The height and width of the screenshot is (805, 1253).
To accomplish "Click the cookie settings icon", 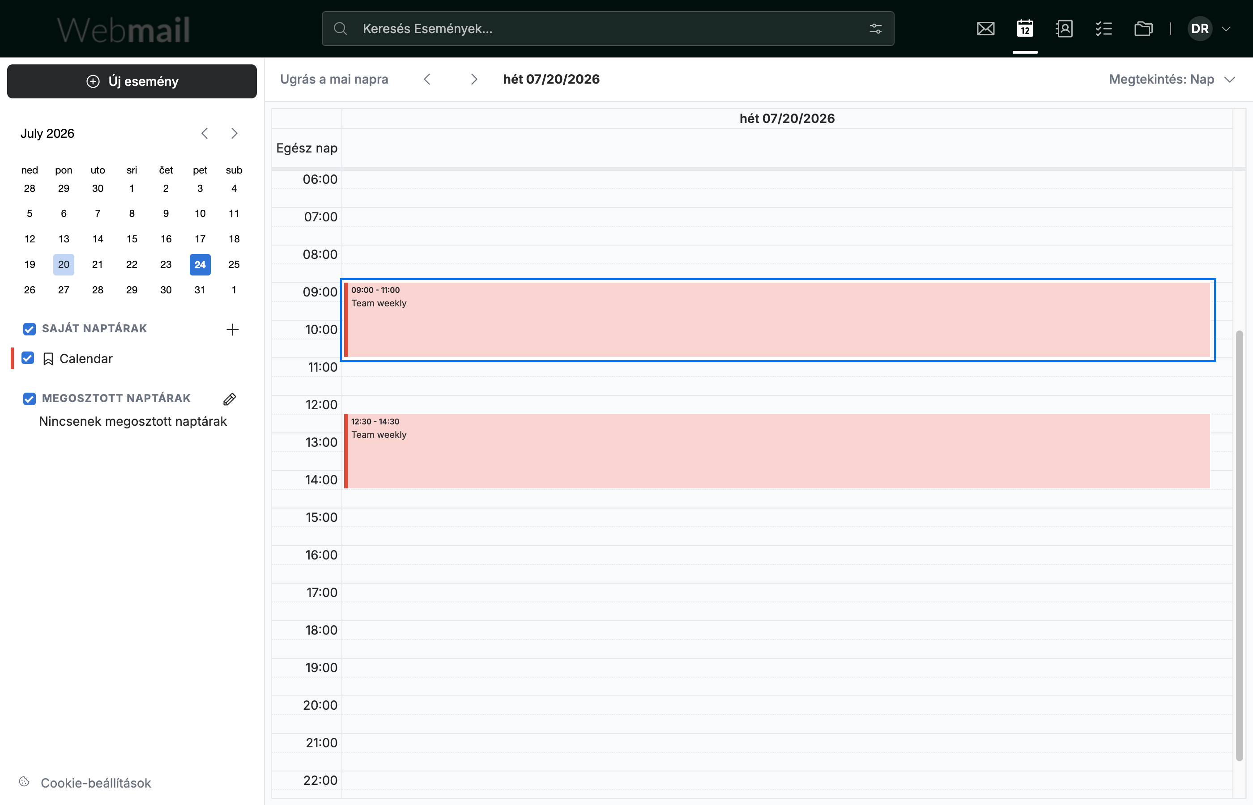I will (x=24, y=781).
